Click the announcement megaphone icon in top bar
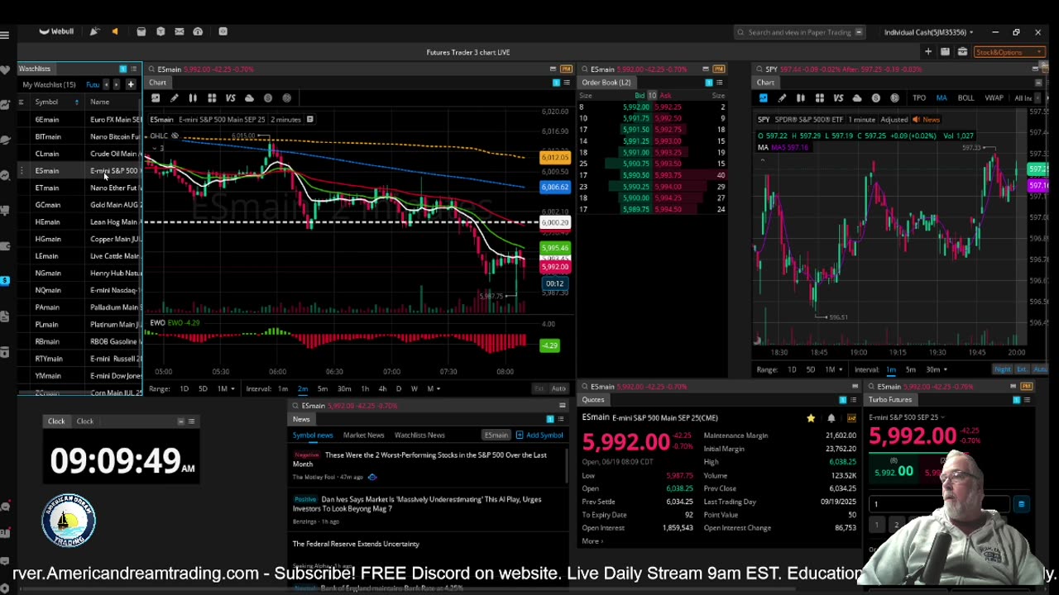This screenshot has height=595, width=1059. tap(115, 31)
